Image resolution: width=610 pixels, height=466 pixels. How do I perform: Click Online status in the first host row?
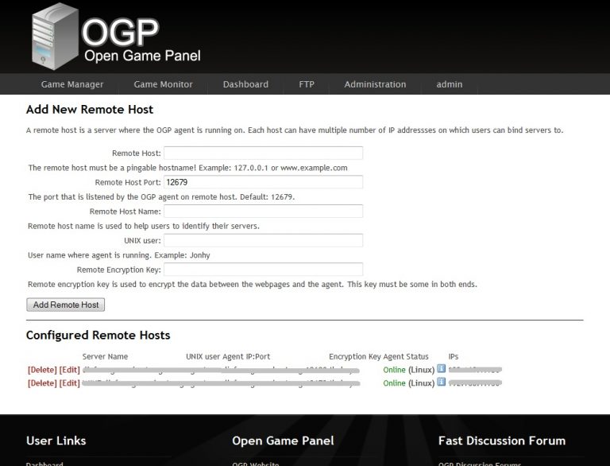(395, 370)
